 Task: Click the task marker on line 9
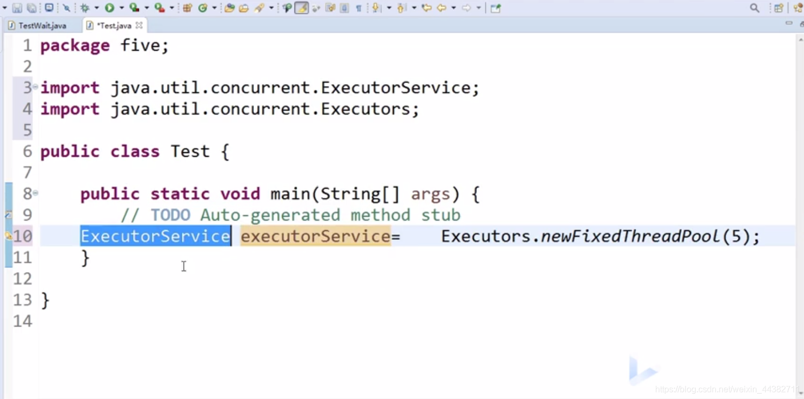coord(8,215)
